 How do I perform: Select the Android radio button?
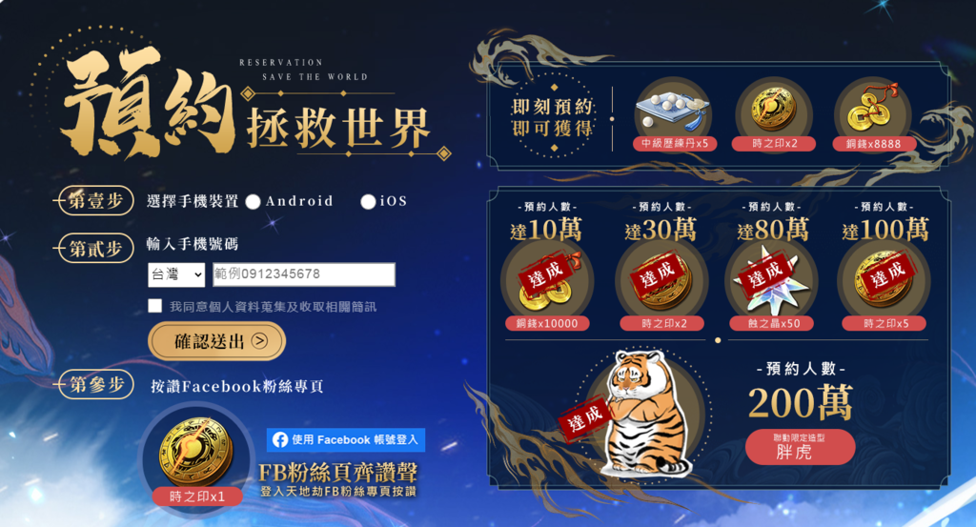click(x=253, y=202)
